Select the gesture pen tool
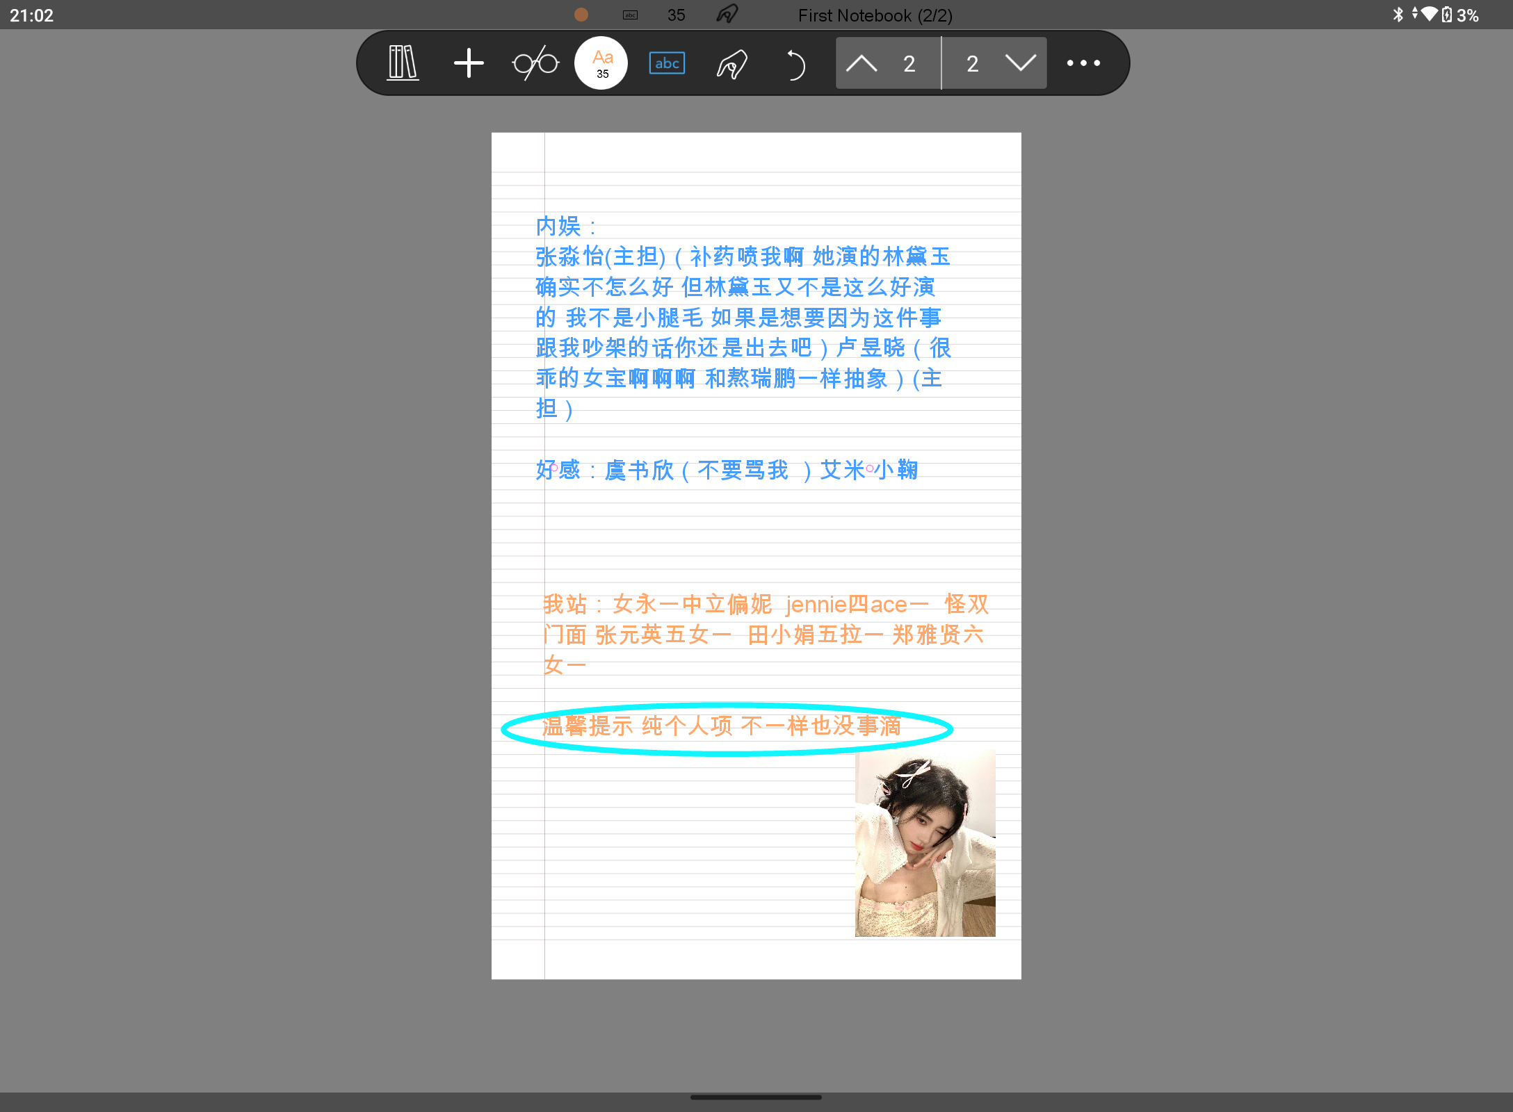This screenshot has width=1513, height=1112. click(731, 63)
